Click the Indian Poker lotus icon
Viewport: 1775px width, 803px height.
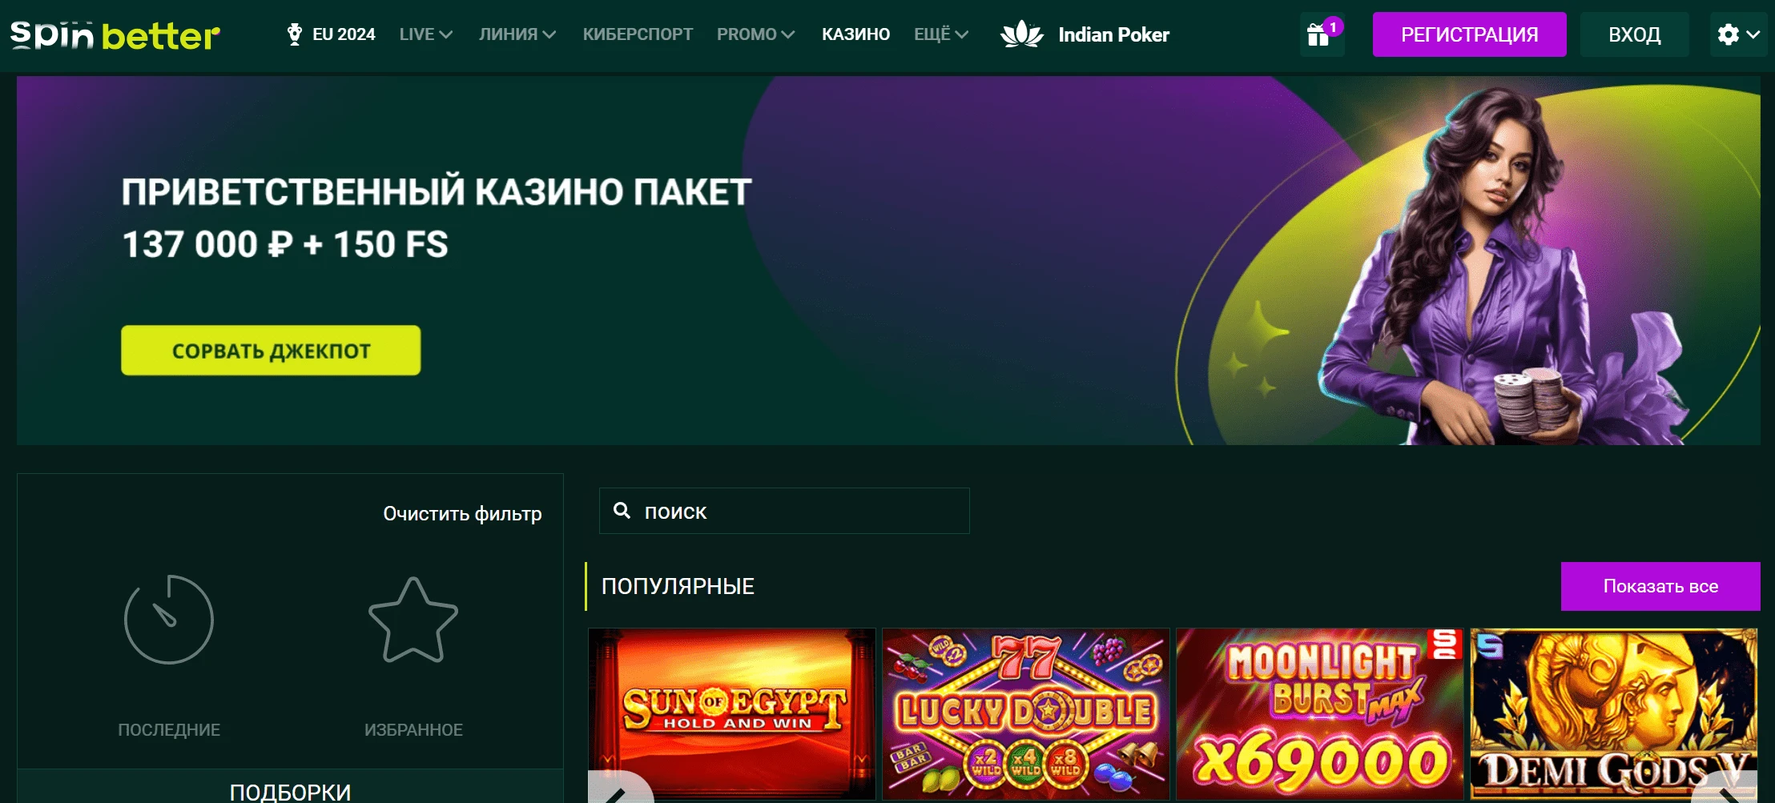(x=1022, y=34)
